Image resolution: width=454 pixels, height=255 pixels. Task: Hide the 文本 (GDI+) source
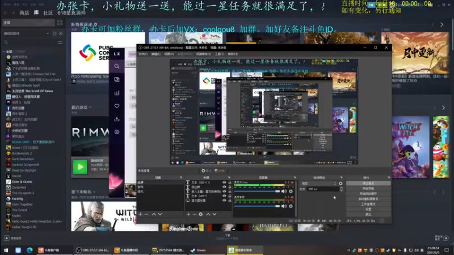pos(224,195)
